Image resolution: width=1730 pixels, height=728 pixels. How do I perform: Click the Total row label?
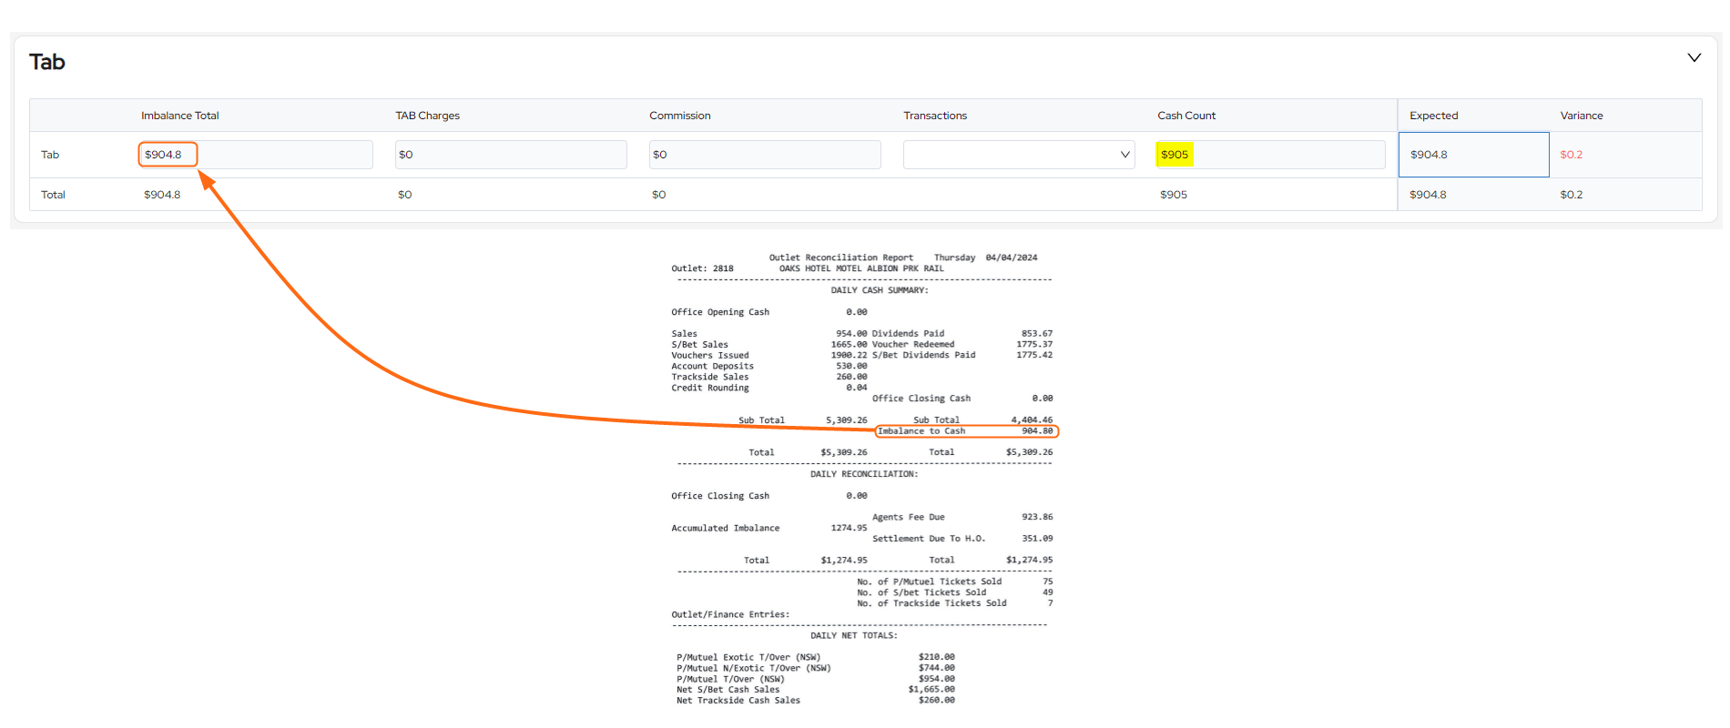tap(53, 195)
